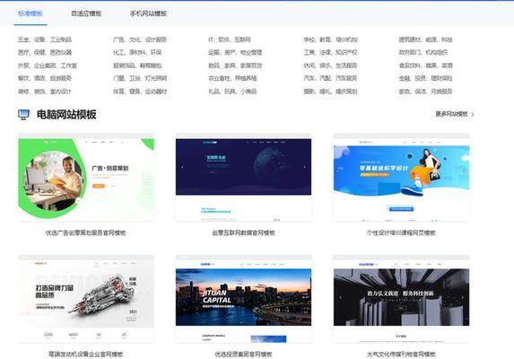Click the monitor icon beside 电脑网站模板

point(23,115)
